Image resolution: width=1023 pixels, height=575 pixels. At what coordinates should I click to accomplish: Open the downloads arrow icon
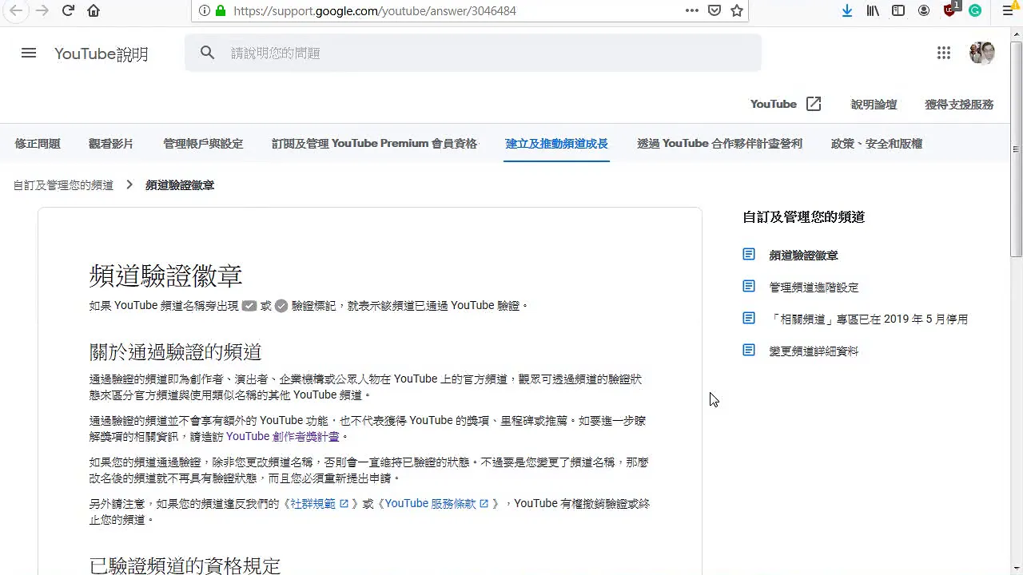pyautogui.click(x=847, y=10)
